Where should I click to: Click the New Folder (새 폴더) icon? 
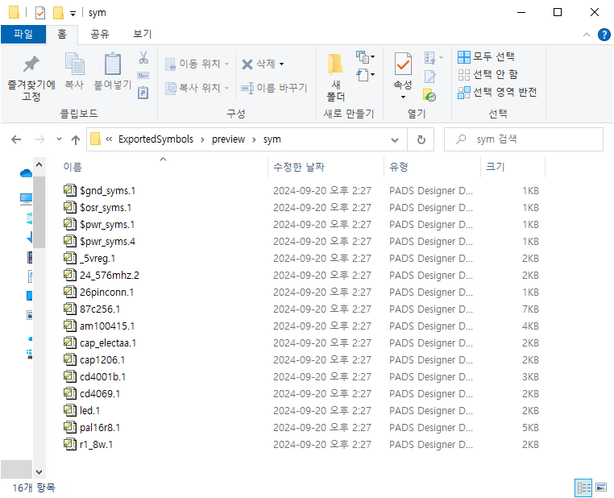(335, 66)
